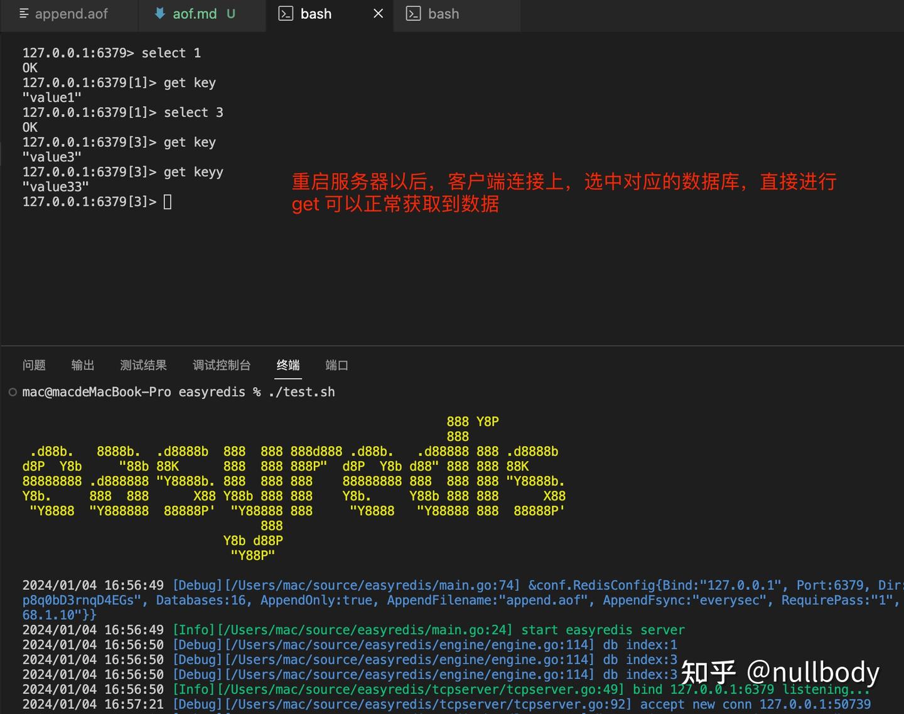Select the 终端 panel tab
Viewport: 904px width, 714px height.
pyautogui.click(x=288, y=365)
